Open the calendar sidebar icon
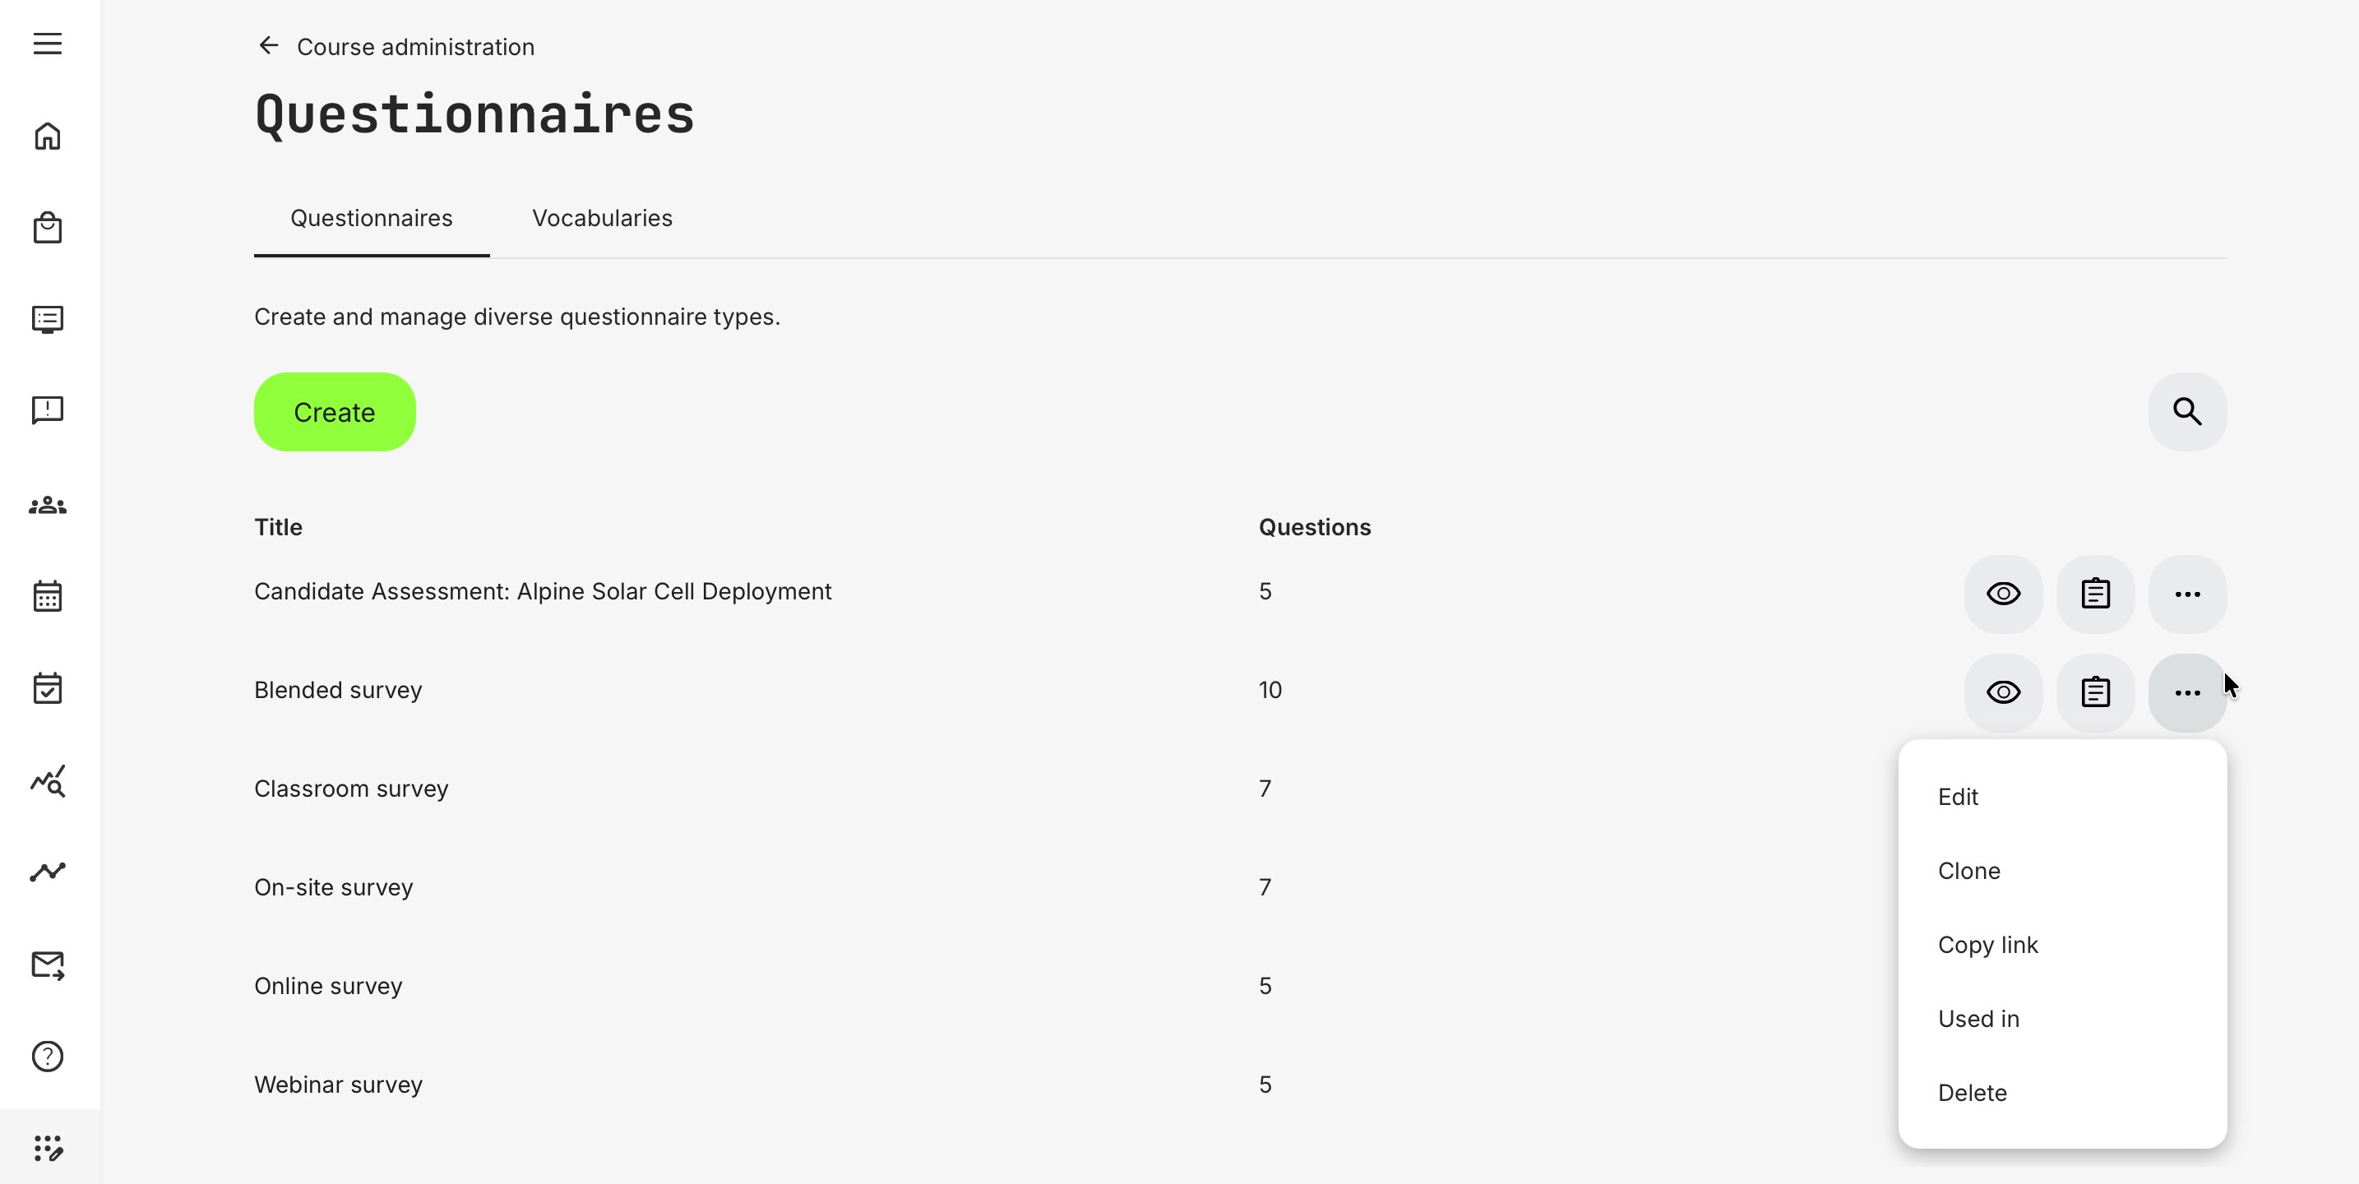2359x1184 pixels. tap(48, 596)
